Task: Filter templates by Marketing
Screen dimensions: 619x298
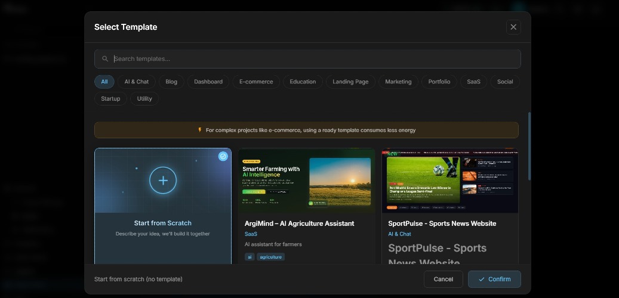Action: click(398, 82)
